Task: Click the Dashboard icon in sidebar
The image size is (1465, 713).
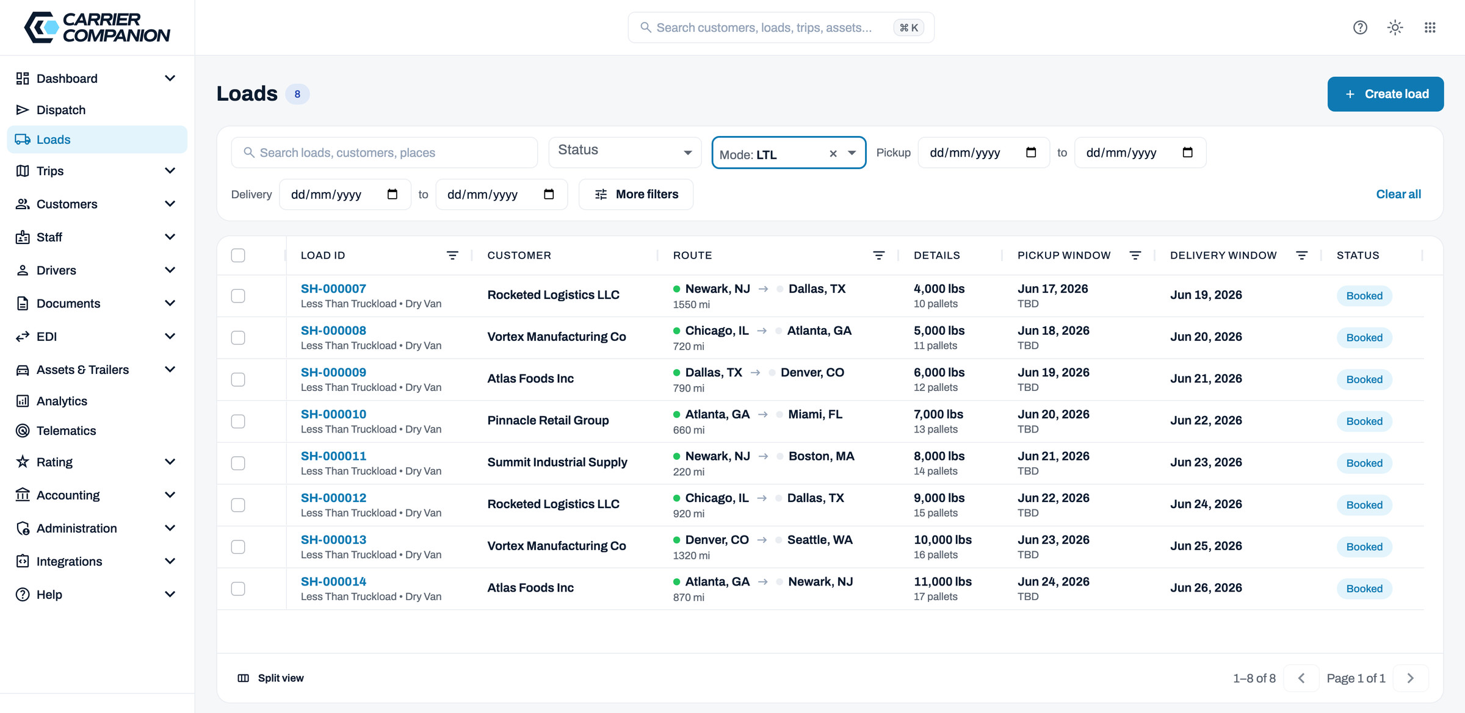Action: point(23,78)
